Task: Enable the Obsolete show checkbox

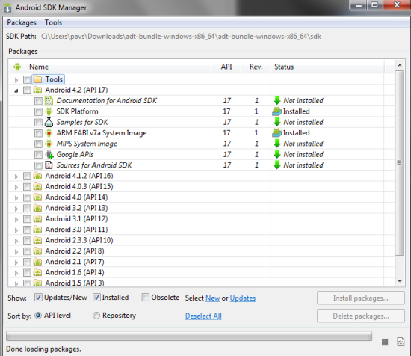Action: click(x=145, y=298)
